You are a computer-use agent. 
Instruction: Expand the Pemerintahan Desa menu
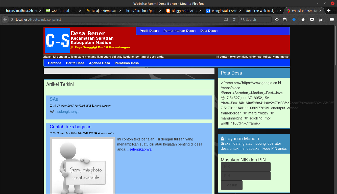180,31
